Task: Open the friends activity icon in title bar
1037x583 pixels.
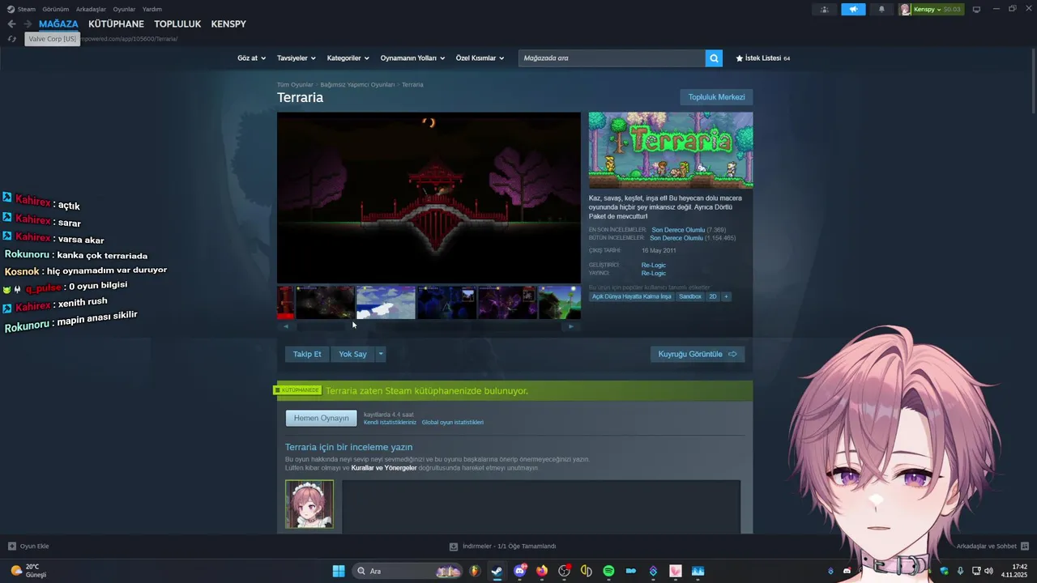Action: [824, 10]
